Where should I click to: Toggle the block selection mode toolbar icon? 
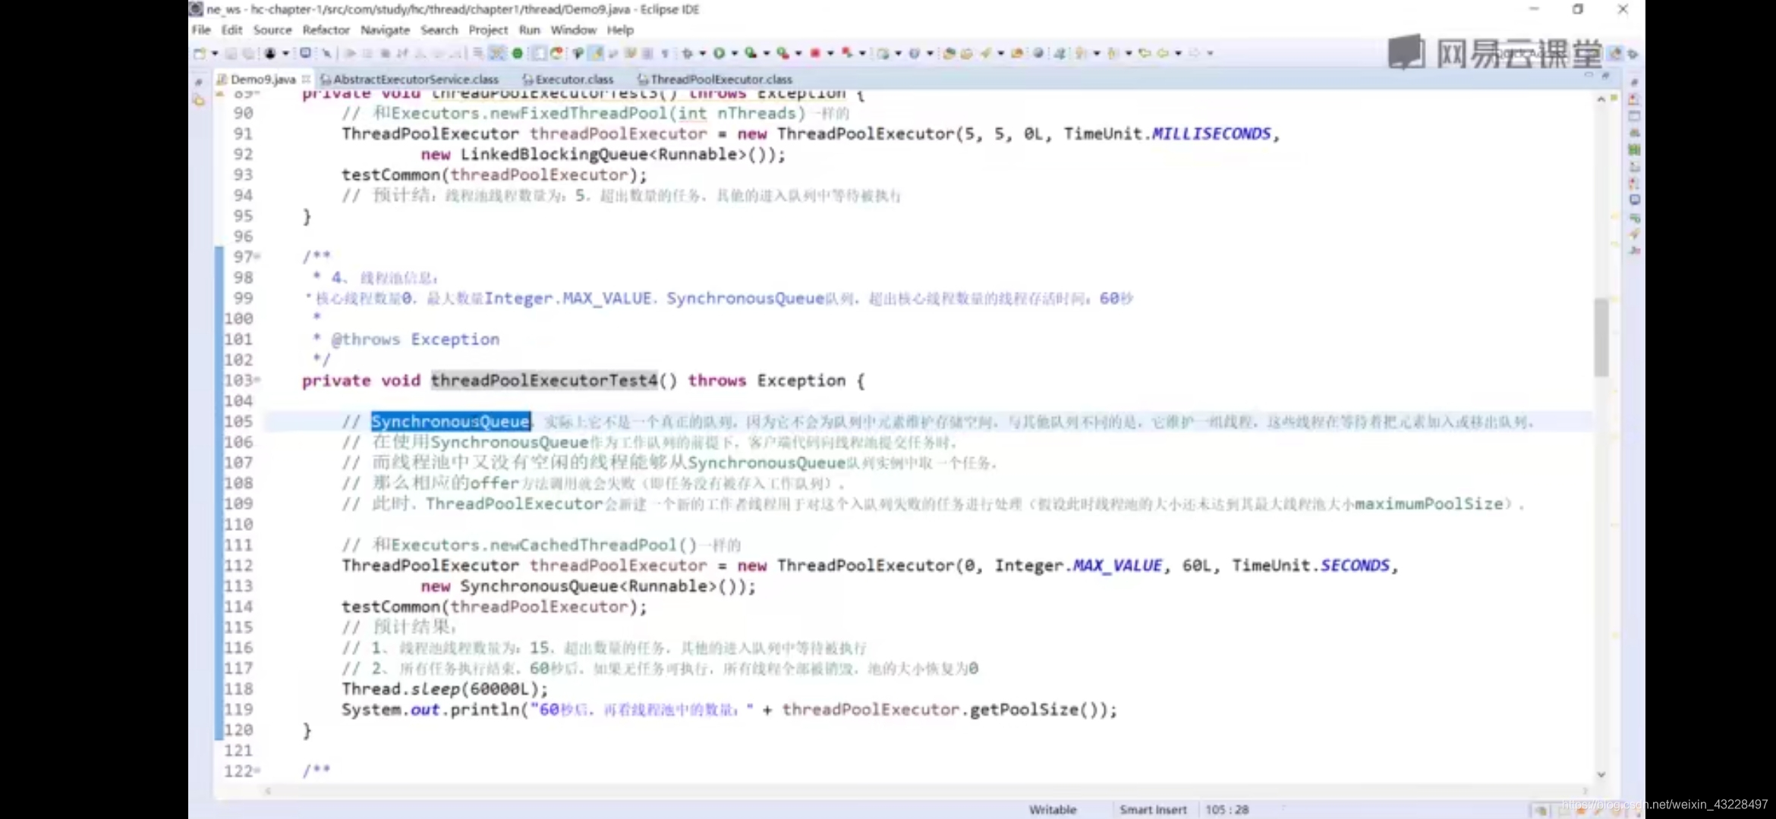point(538,53)
